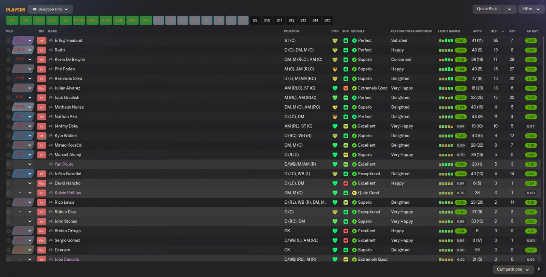Click Haaland's 7.85 average rating badge
The height and width of the screenshot is (277, 546).
click(531, 41)
